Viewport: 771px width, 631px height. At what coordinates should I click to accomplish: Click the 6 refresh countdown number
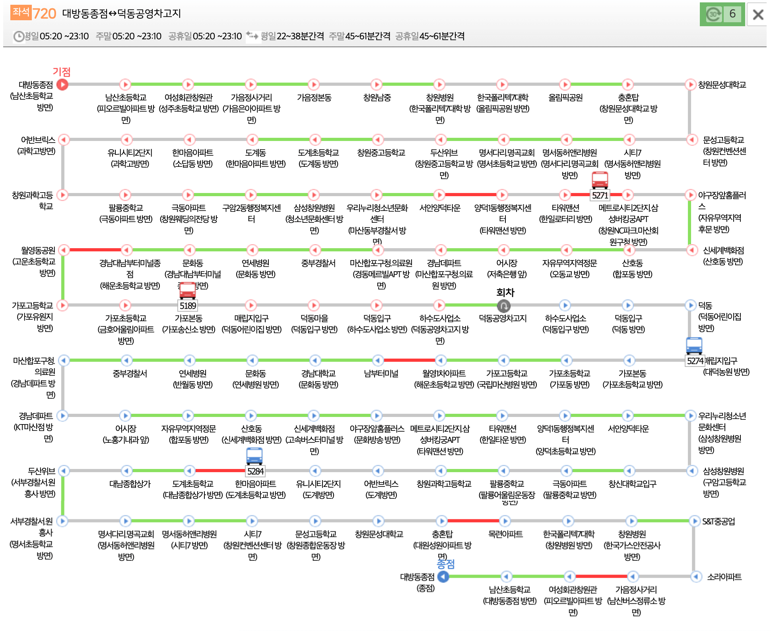click(x=732, y=14)
